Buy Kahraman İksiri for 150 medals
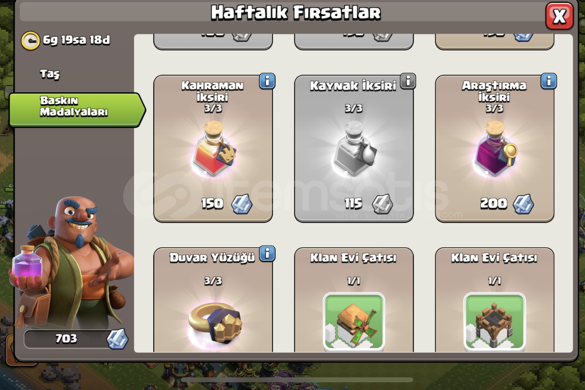Screen dimensions: 585x390 coord(226,204)
